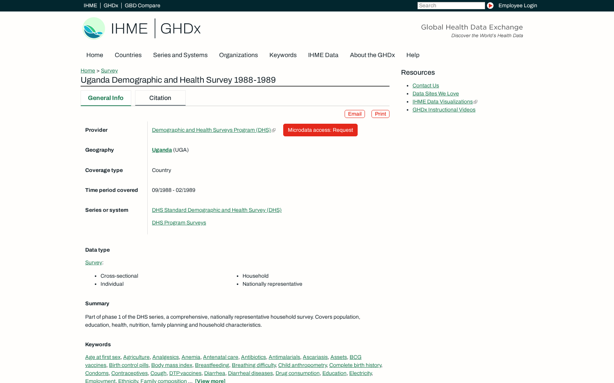Click the Anemia keyword
This screenshot has height=383, width=614.
click(x=191, y=357)
